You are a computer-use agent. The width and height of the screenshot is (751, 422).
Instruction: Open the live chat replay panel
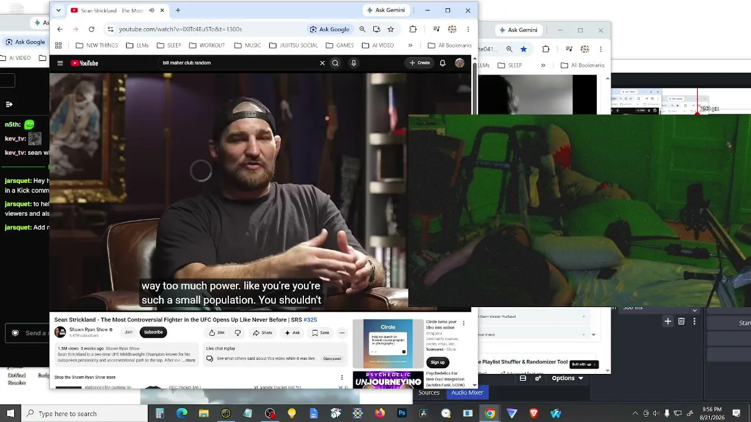coord(332,359)
